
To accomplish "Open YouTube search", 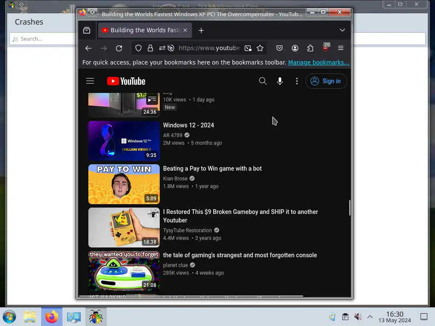I will pyautogui.click(x=263, y=81).
